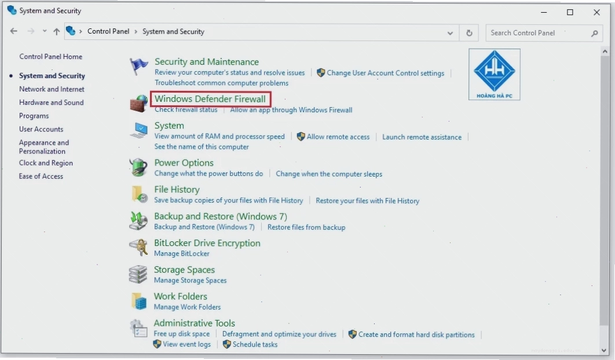Expand the chevron after Control Panel breadcrumb
This screenshot has height=360, width=615.
[x=136, y=32]
